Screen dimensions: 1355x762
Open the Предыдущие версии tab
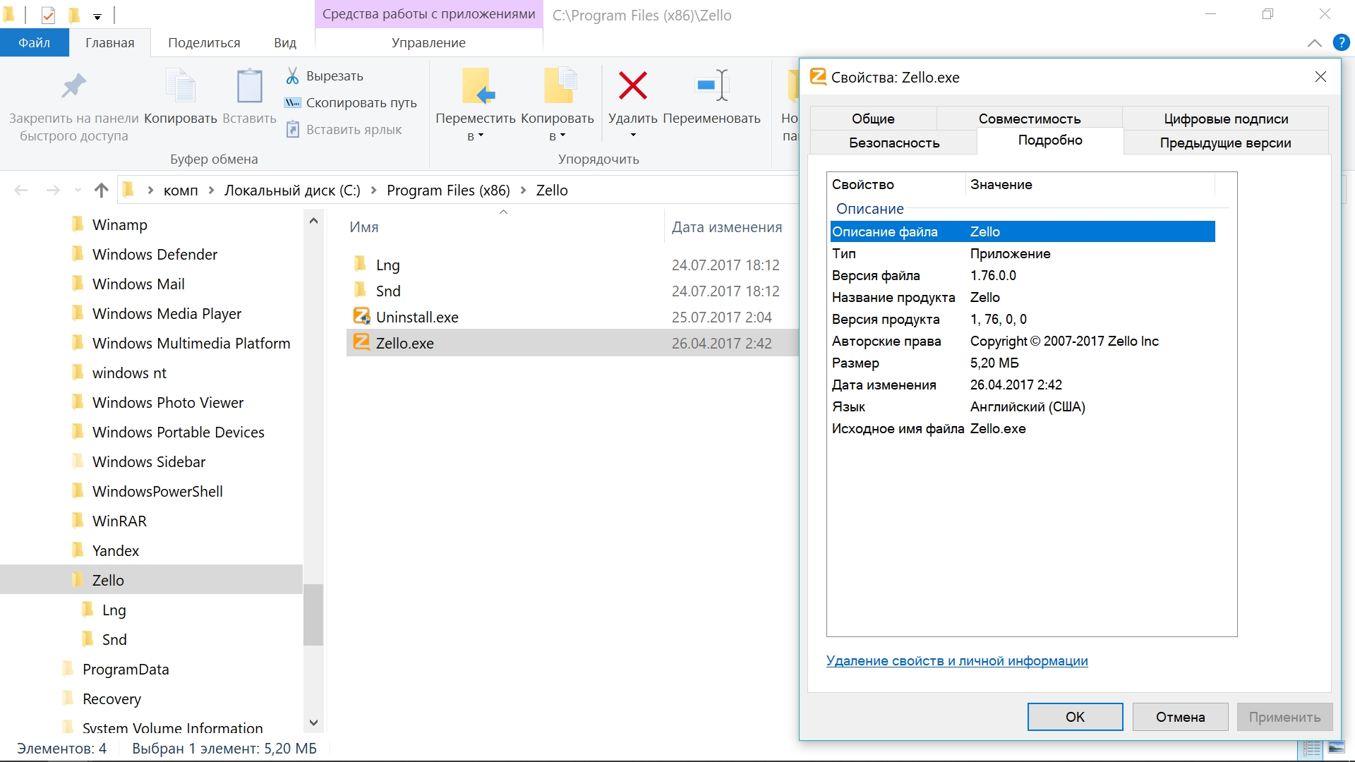1225,143
